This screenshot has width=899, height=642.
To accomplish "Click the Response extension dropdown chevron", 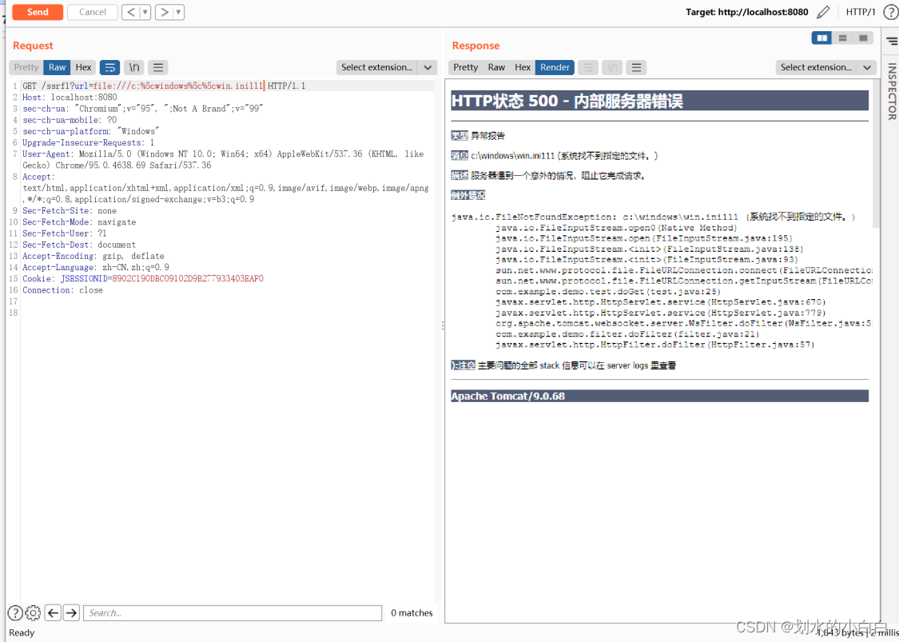I will 866,67.
